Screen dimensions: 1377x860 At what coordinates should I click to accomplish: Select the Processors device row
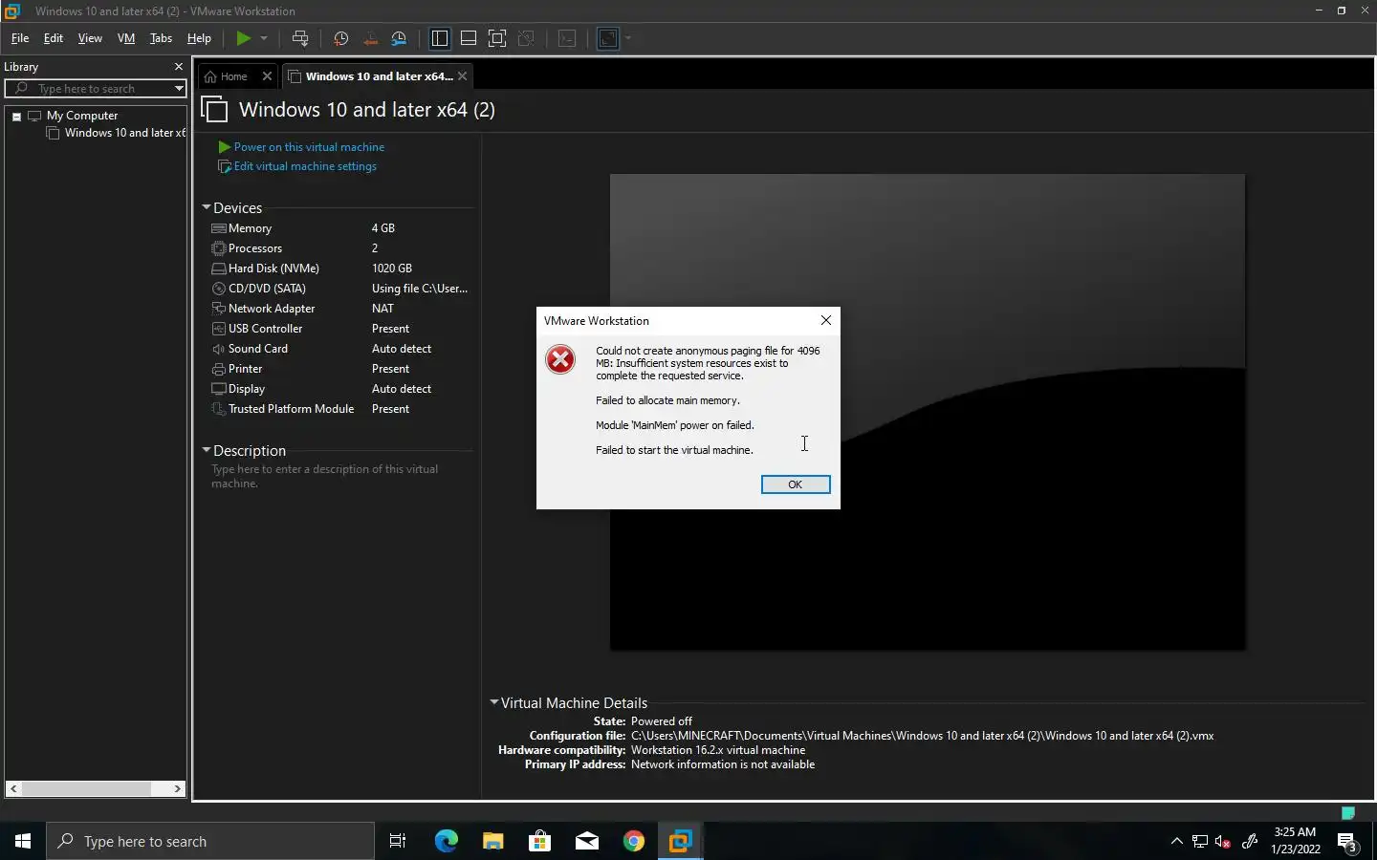339,248
